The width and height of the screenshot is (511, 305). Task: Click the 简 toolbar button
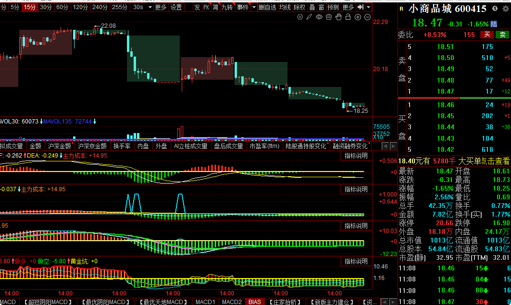(215, 7)
